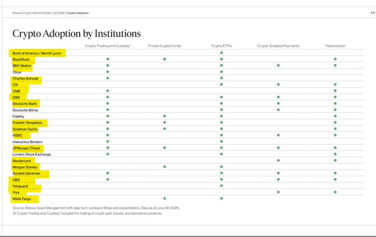
Task: Click the 'Vanguard' row label
Action: tap(20, 186)
